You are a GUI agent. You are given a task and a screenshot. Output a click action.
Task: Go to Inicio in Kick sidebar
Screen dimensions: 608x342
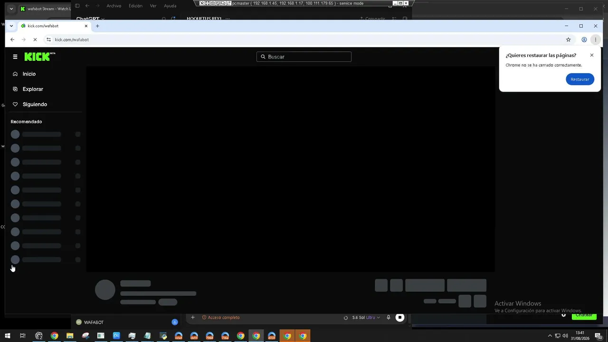[29, 74]
